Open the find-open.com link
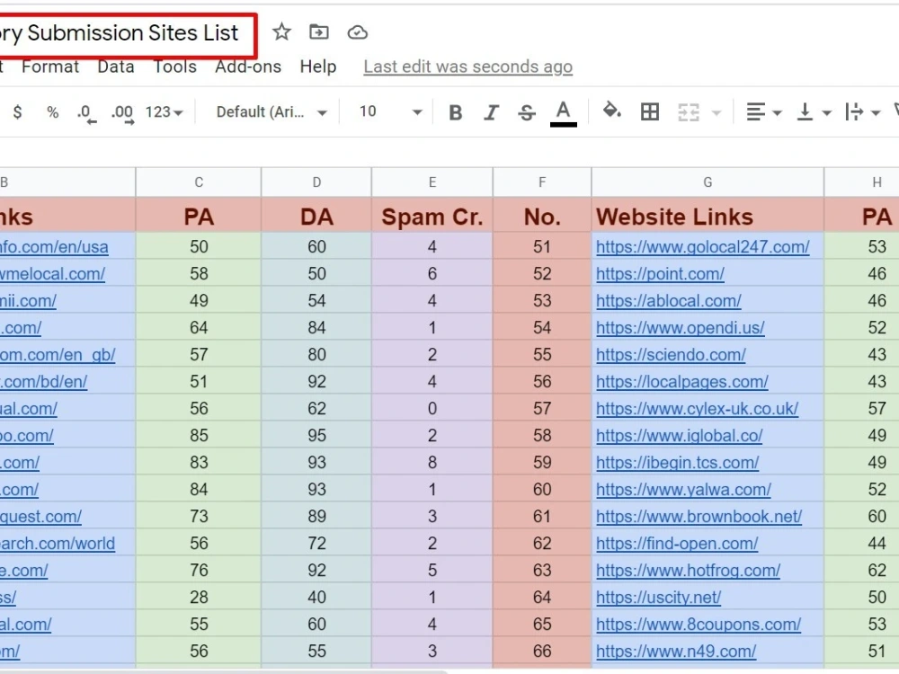The image size is (899, 674). (677, 544)
